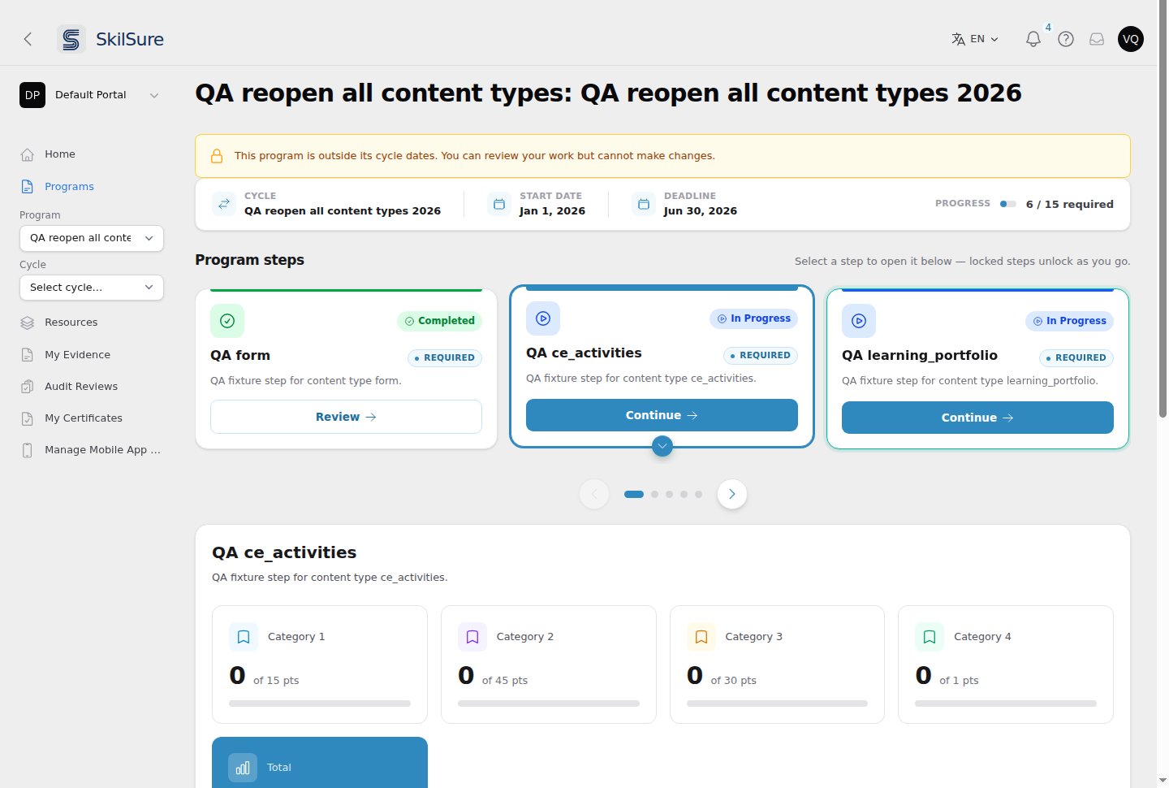Viewport: 1169px width, 788px height.
Task: Click the Deadline calendar icon
Action: pos(644,204)
